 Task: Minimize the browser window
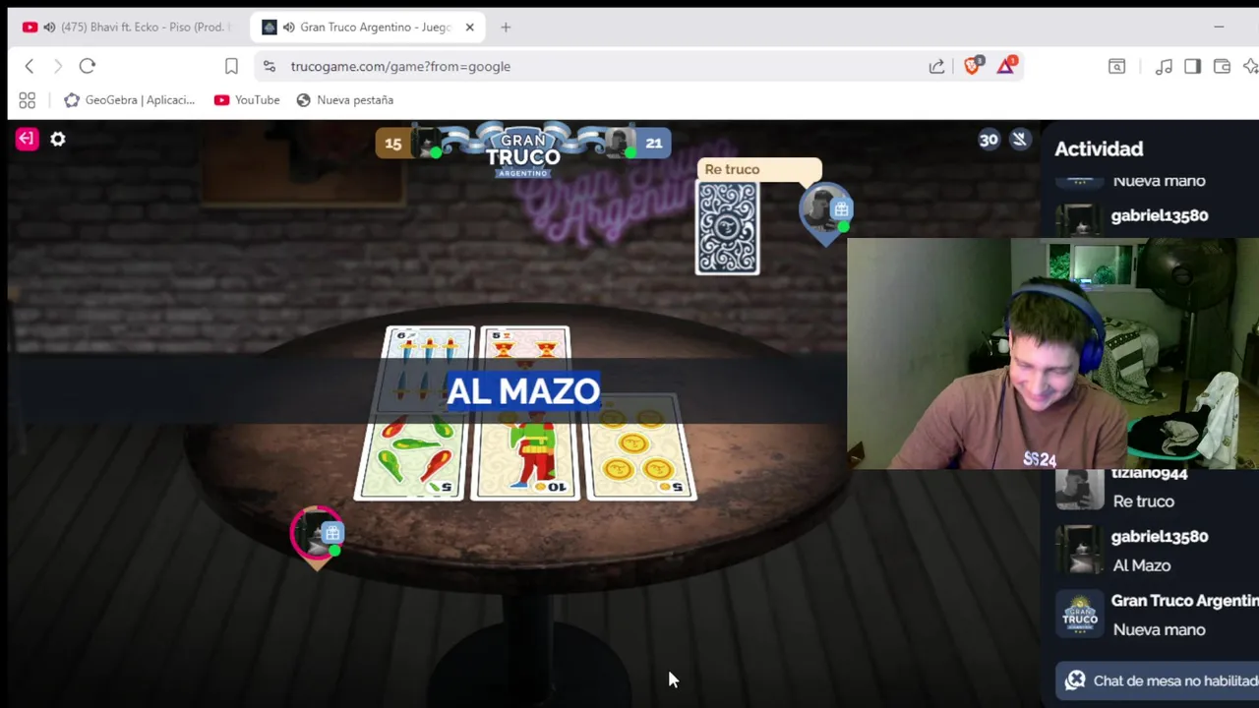click(1219, 27)
